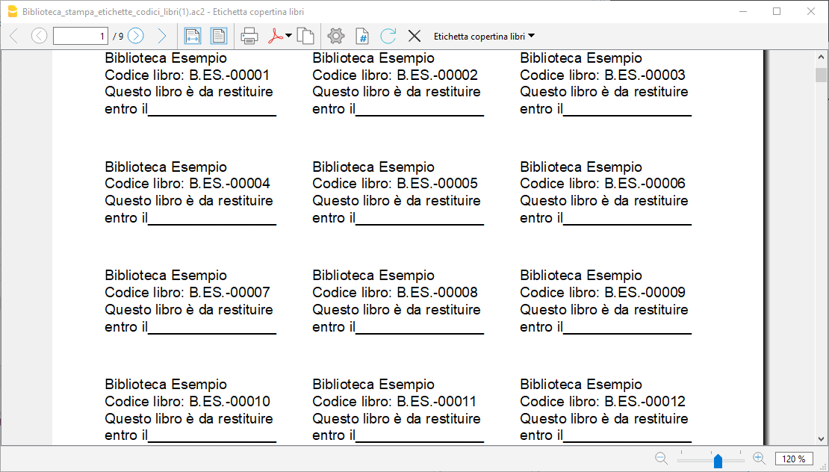This screenshot has height=472, width=829.
Task: Click the print (printer) icon
Action: (249, 36)
